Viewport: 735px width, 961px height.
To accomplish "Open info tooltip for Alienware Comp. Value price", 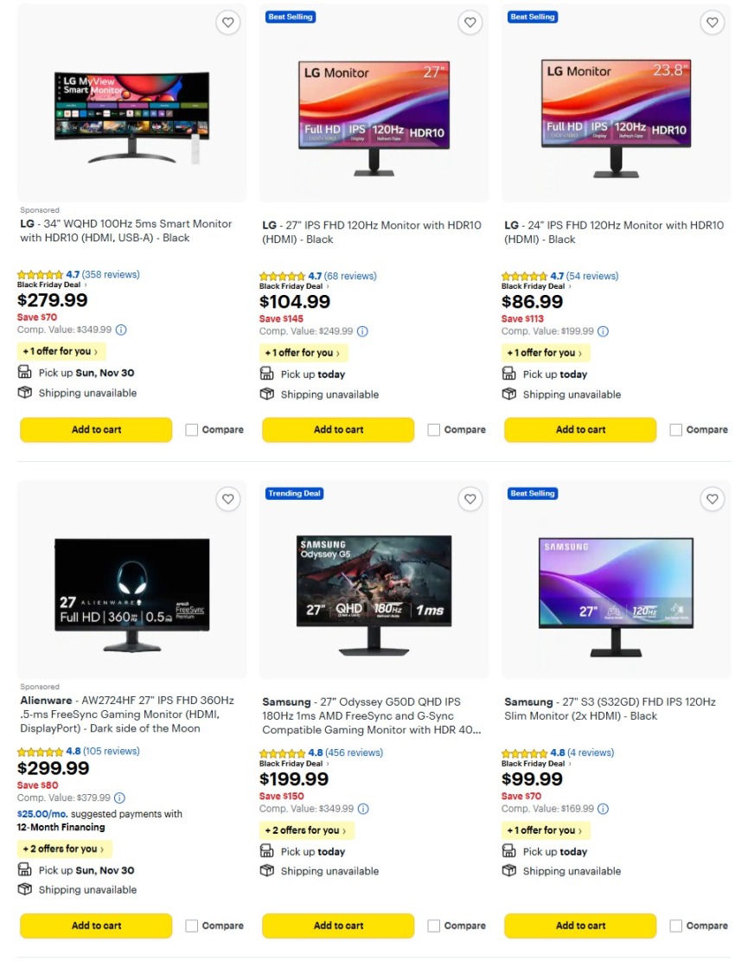I will [118, 798].
